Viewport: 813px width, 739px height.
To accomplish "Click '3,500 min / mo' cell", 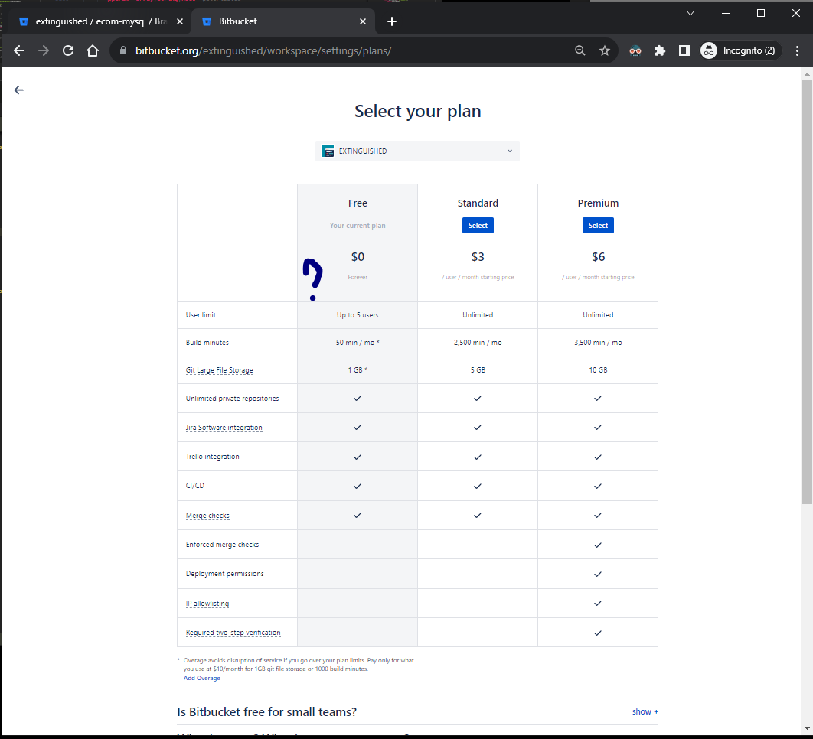I will (598, 343).
